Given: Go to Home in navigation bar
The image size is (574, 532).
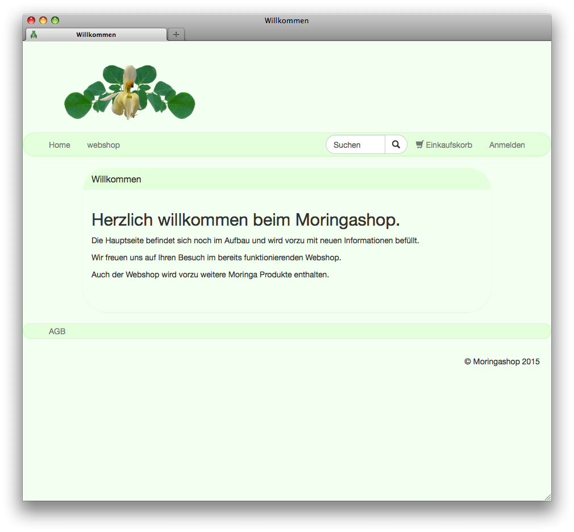Looking at the screenshot, I should click(x=59, y=145).
